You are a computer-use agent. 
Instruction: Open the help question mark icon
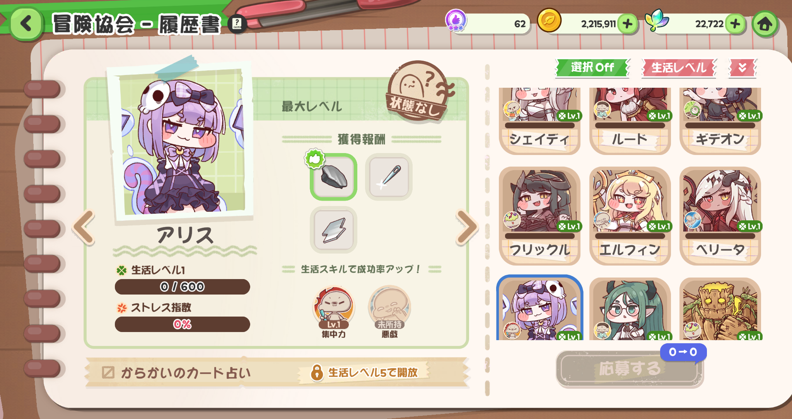tap(237, 24)
